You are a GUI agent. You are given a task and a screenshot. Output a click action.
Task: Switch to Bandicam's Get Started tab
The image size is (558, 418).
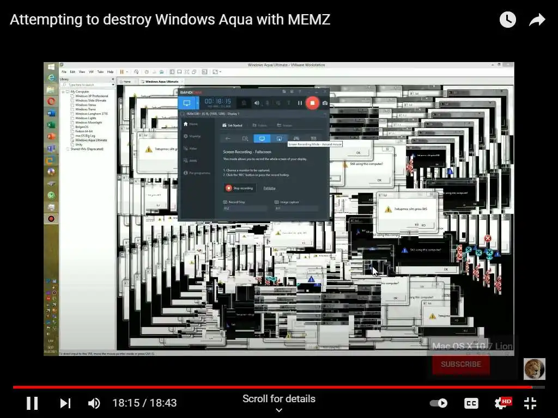click(232, 125)
